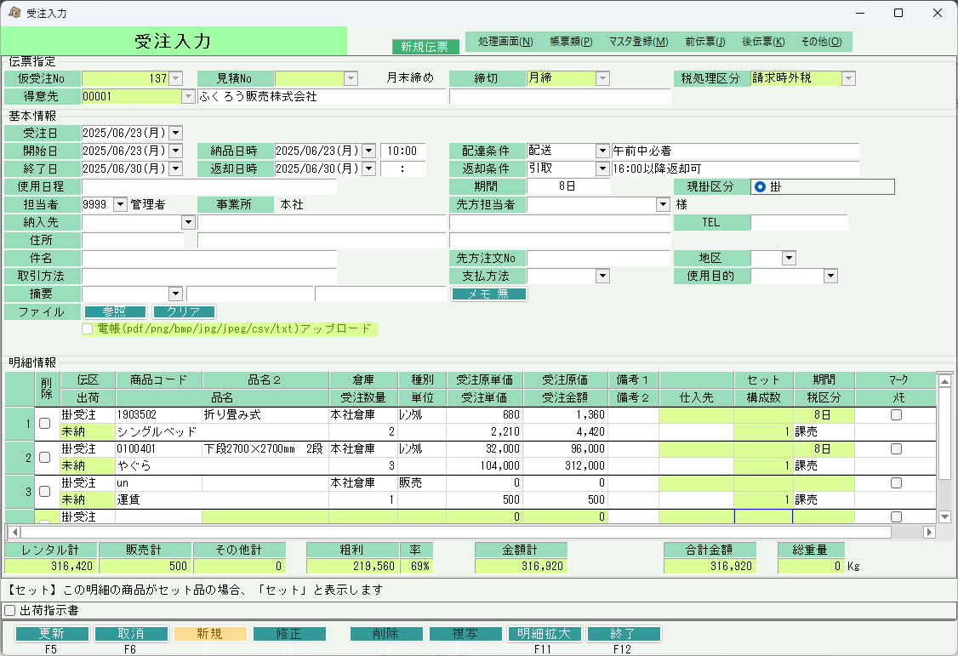
Task: Expand the 担当者 dropdown
Action: click(x=120, y=204)
